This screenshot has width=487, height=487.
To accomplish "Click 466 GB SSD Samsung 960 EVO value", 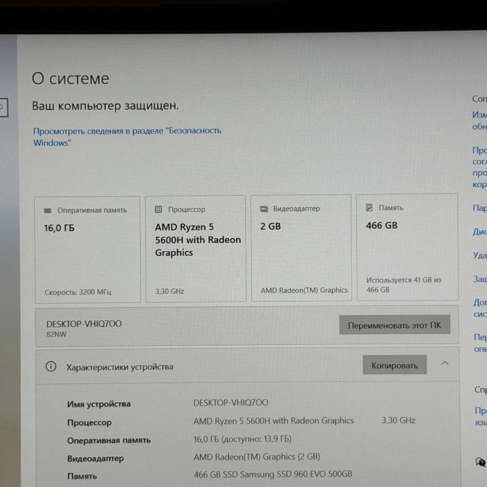I will click(273, 474).
